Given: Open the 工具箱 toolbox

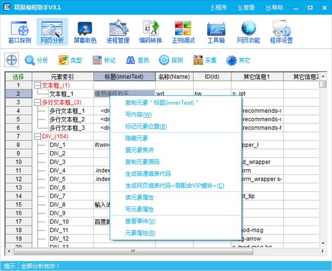Looking at the screenshot, I should tap(216, 32).
